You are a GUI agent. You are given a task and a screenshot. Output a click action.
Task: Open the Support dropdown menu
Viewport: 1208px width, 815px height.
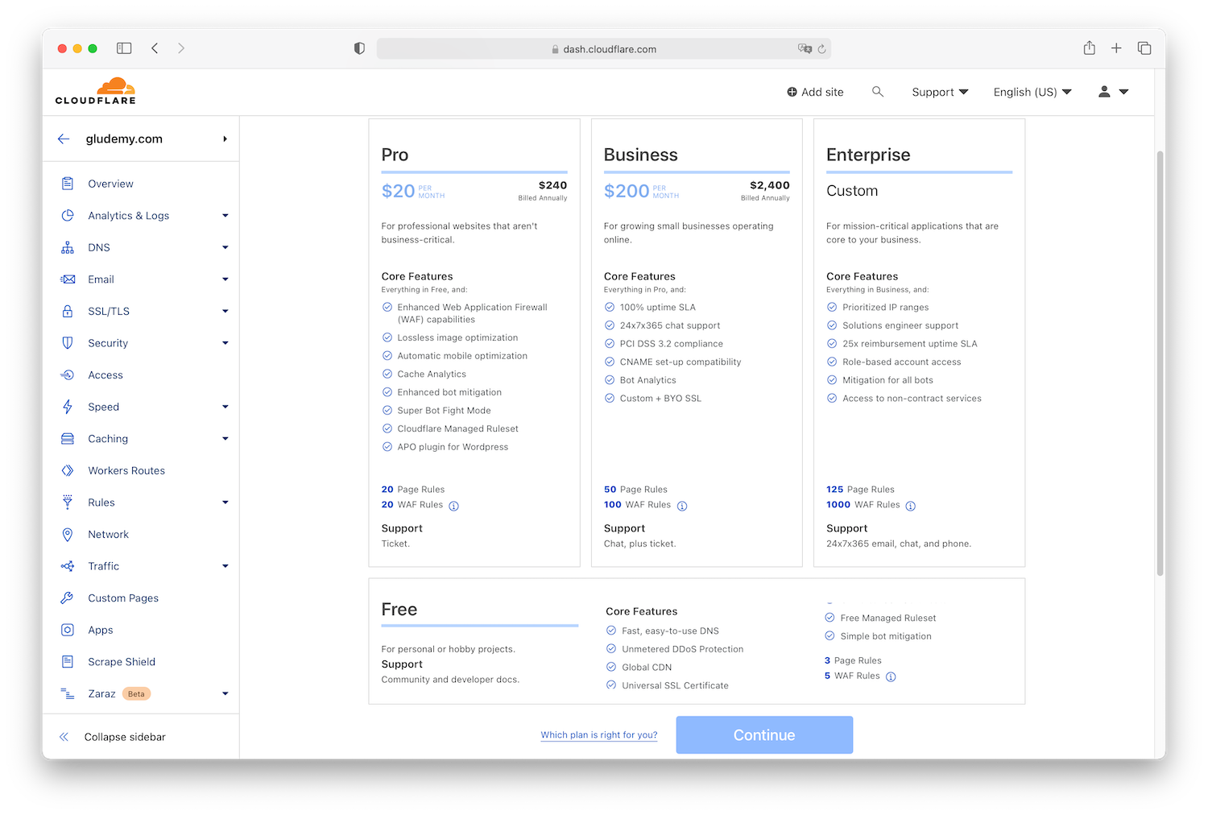[940, 92]
